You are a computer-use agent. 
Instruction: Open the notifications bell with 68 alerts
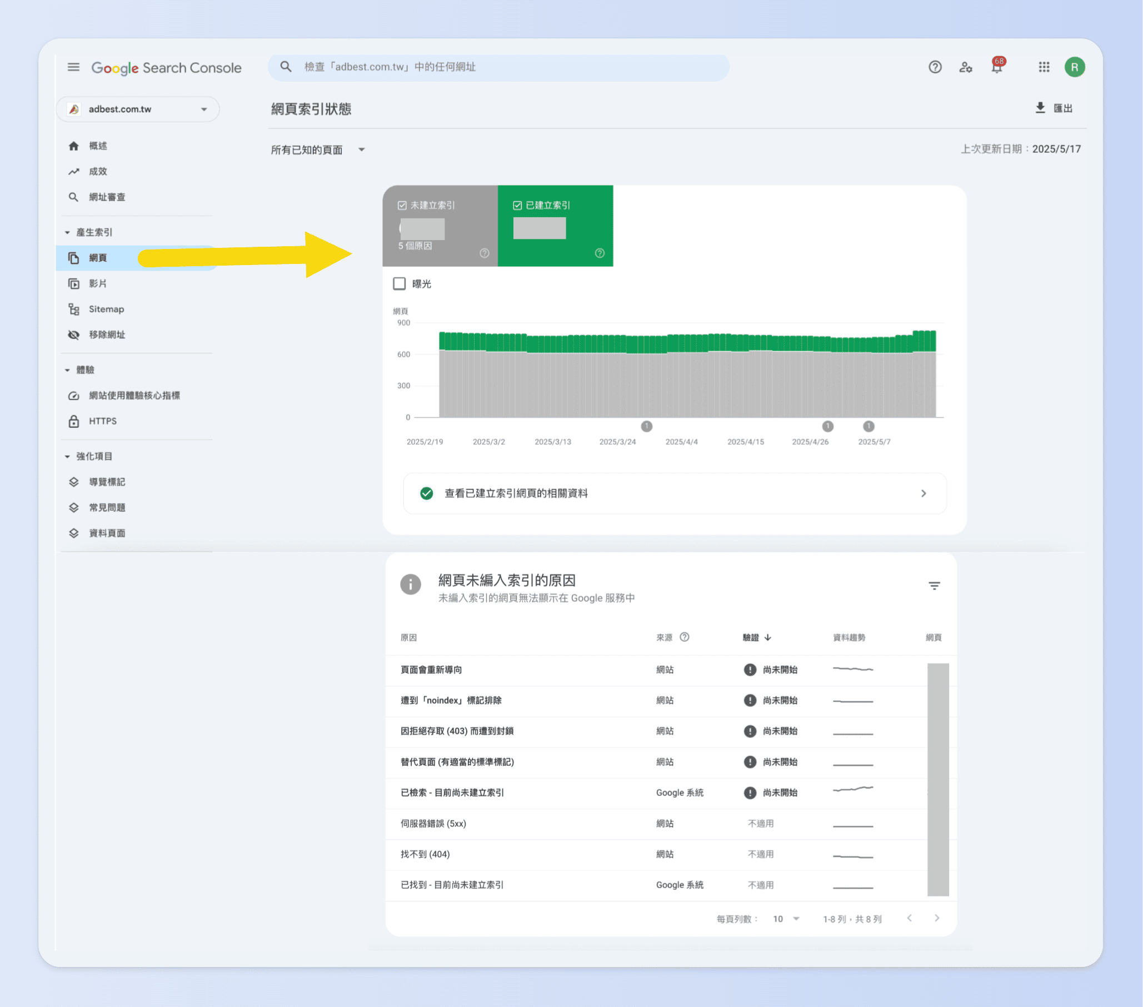pos(997,67)
